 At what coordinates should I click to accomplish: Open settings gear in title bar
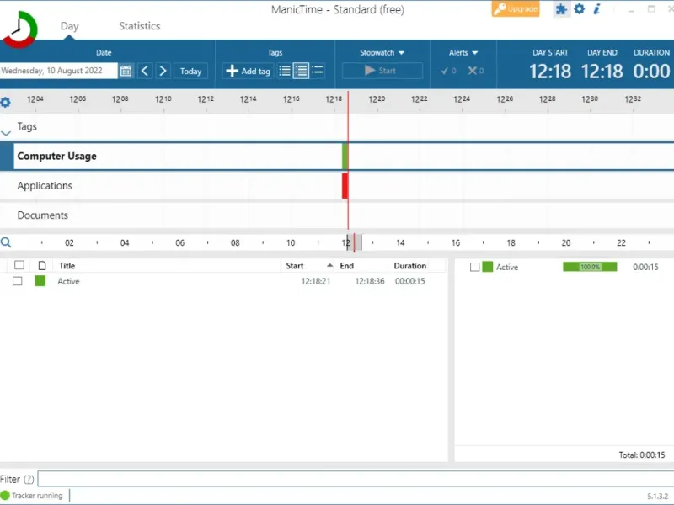click(580, 8)
